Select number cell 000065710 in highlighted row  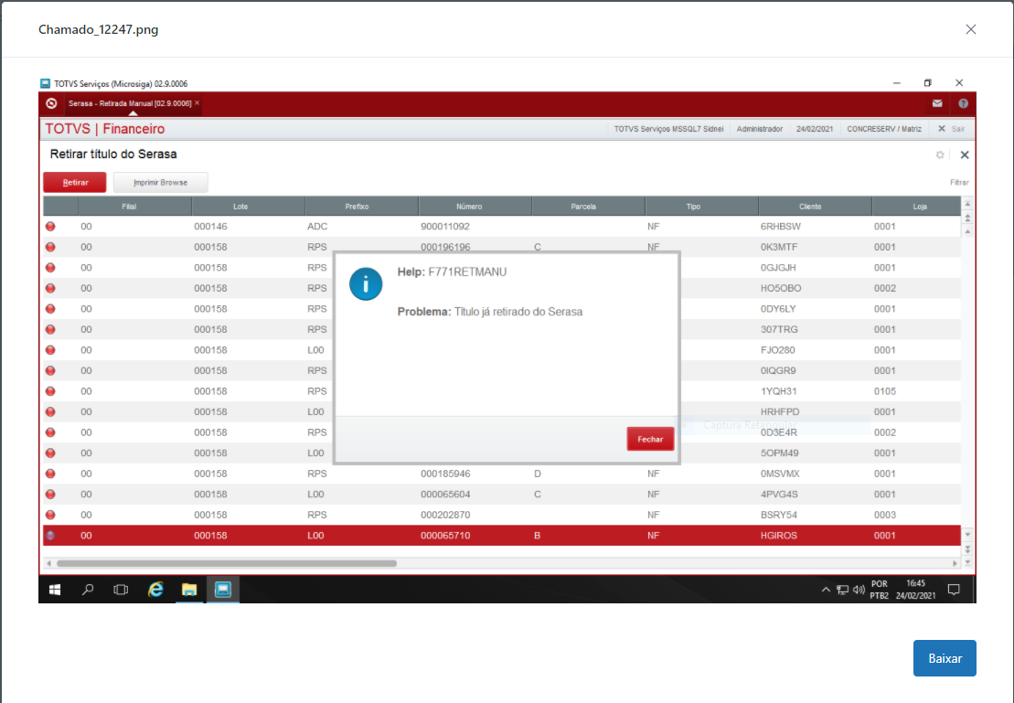point(445,536)
